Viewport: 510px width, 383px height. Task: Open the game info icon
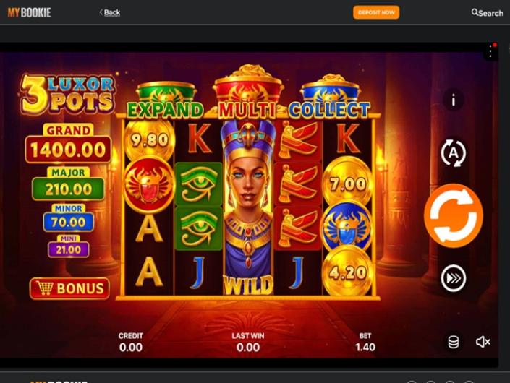(x=453, y=100)
